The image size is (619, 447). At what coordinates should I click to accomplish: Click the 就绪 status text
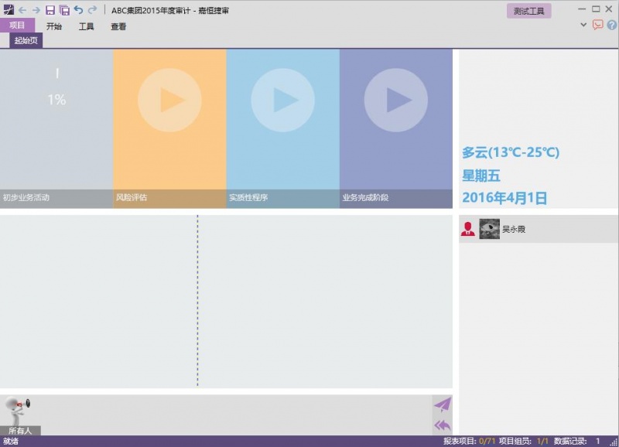11,441
